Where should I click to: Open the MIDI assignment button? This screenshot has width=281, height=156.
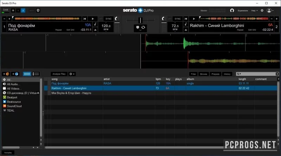pos(32,11)
